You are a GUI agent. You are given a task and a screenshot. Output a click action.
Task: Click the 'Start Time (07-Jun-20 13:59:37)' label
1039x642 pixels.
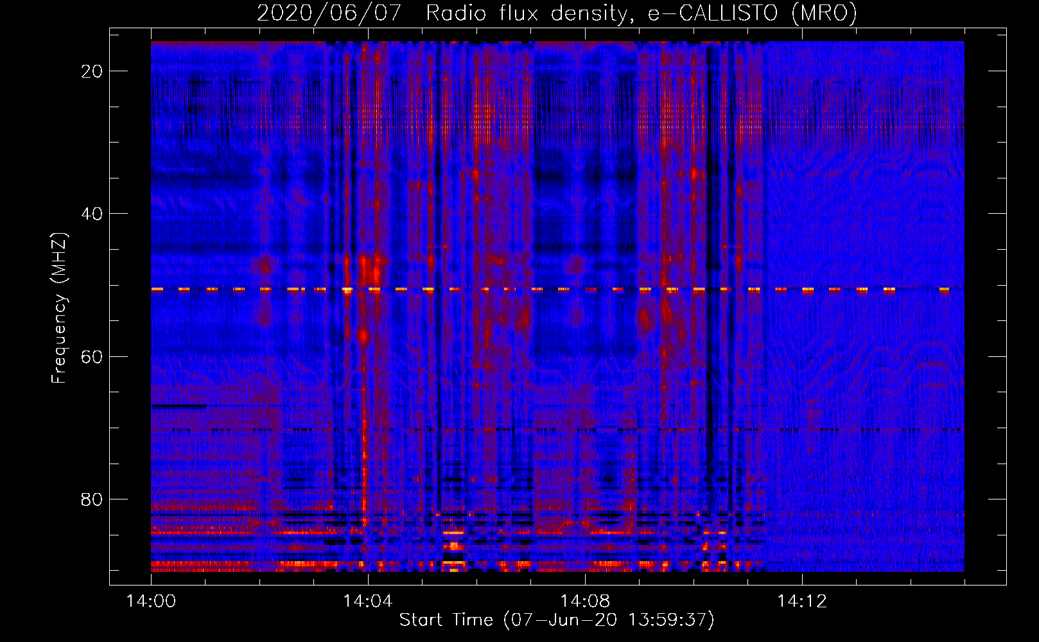coord(557,620)
